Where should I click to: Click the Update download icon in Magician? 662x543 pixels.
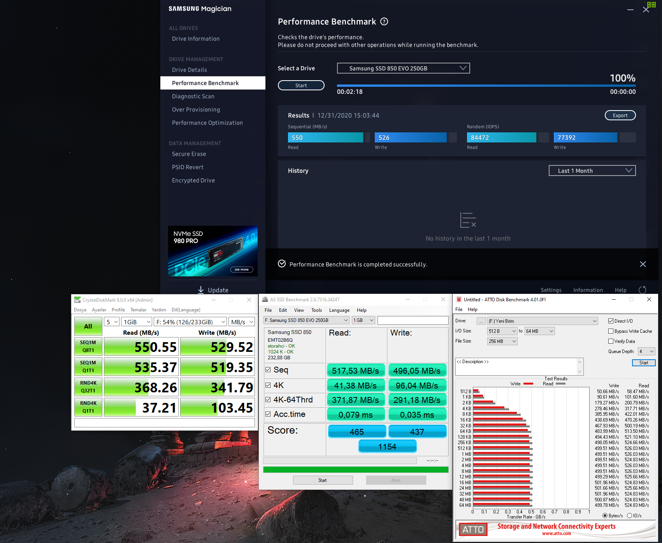[201, 290]
